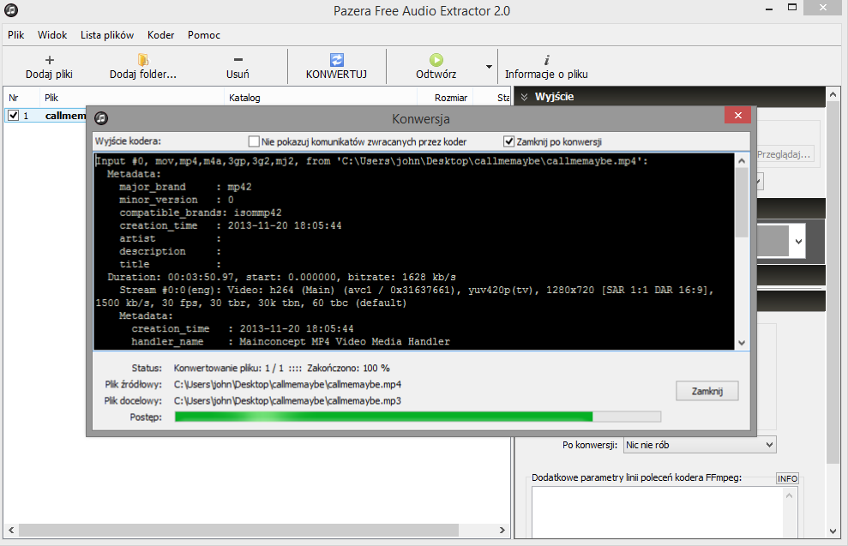Click the Pazera app icon in title bar

11,9
